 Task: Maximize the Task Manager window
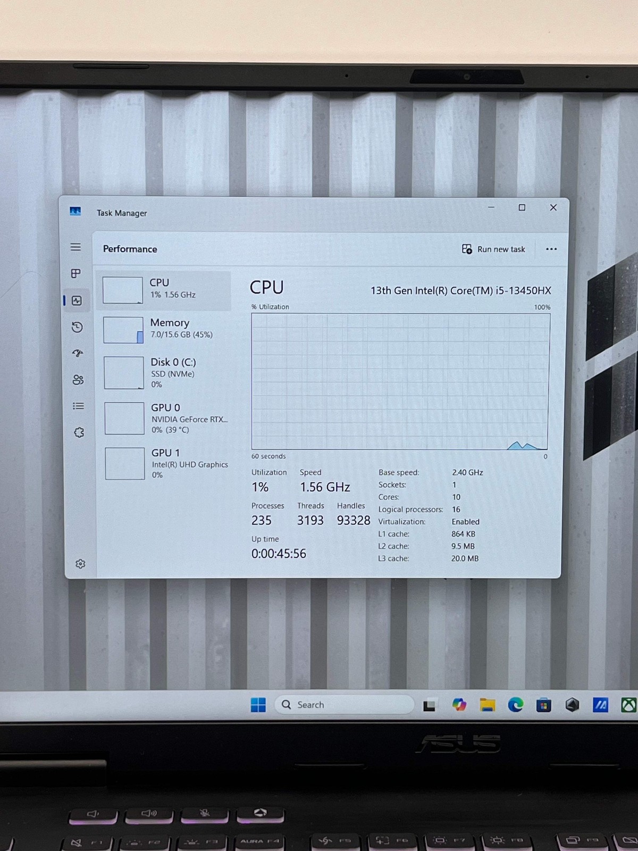coord(522,207)
